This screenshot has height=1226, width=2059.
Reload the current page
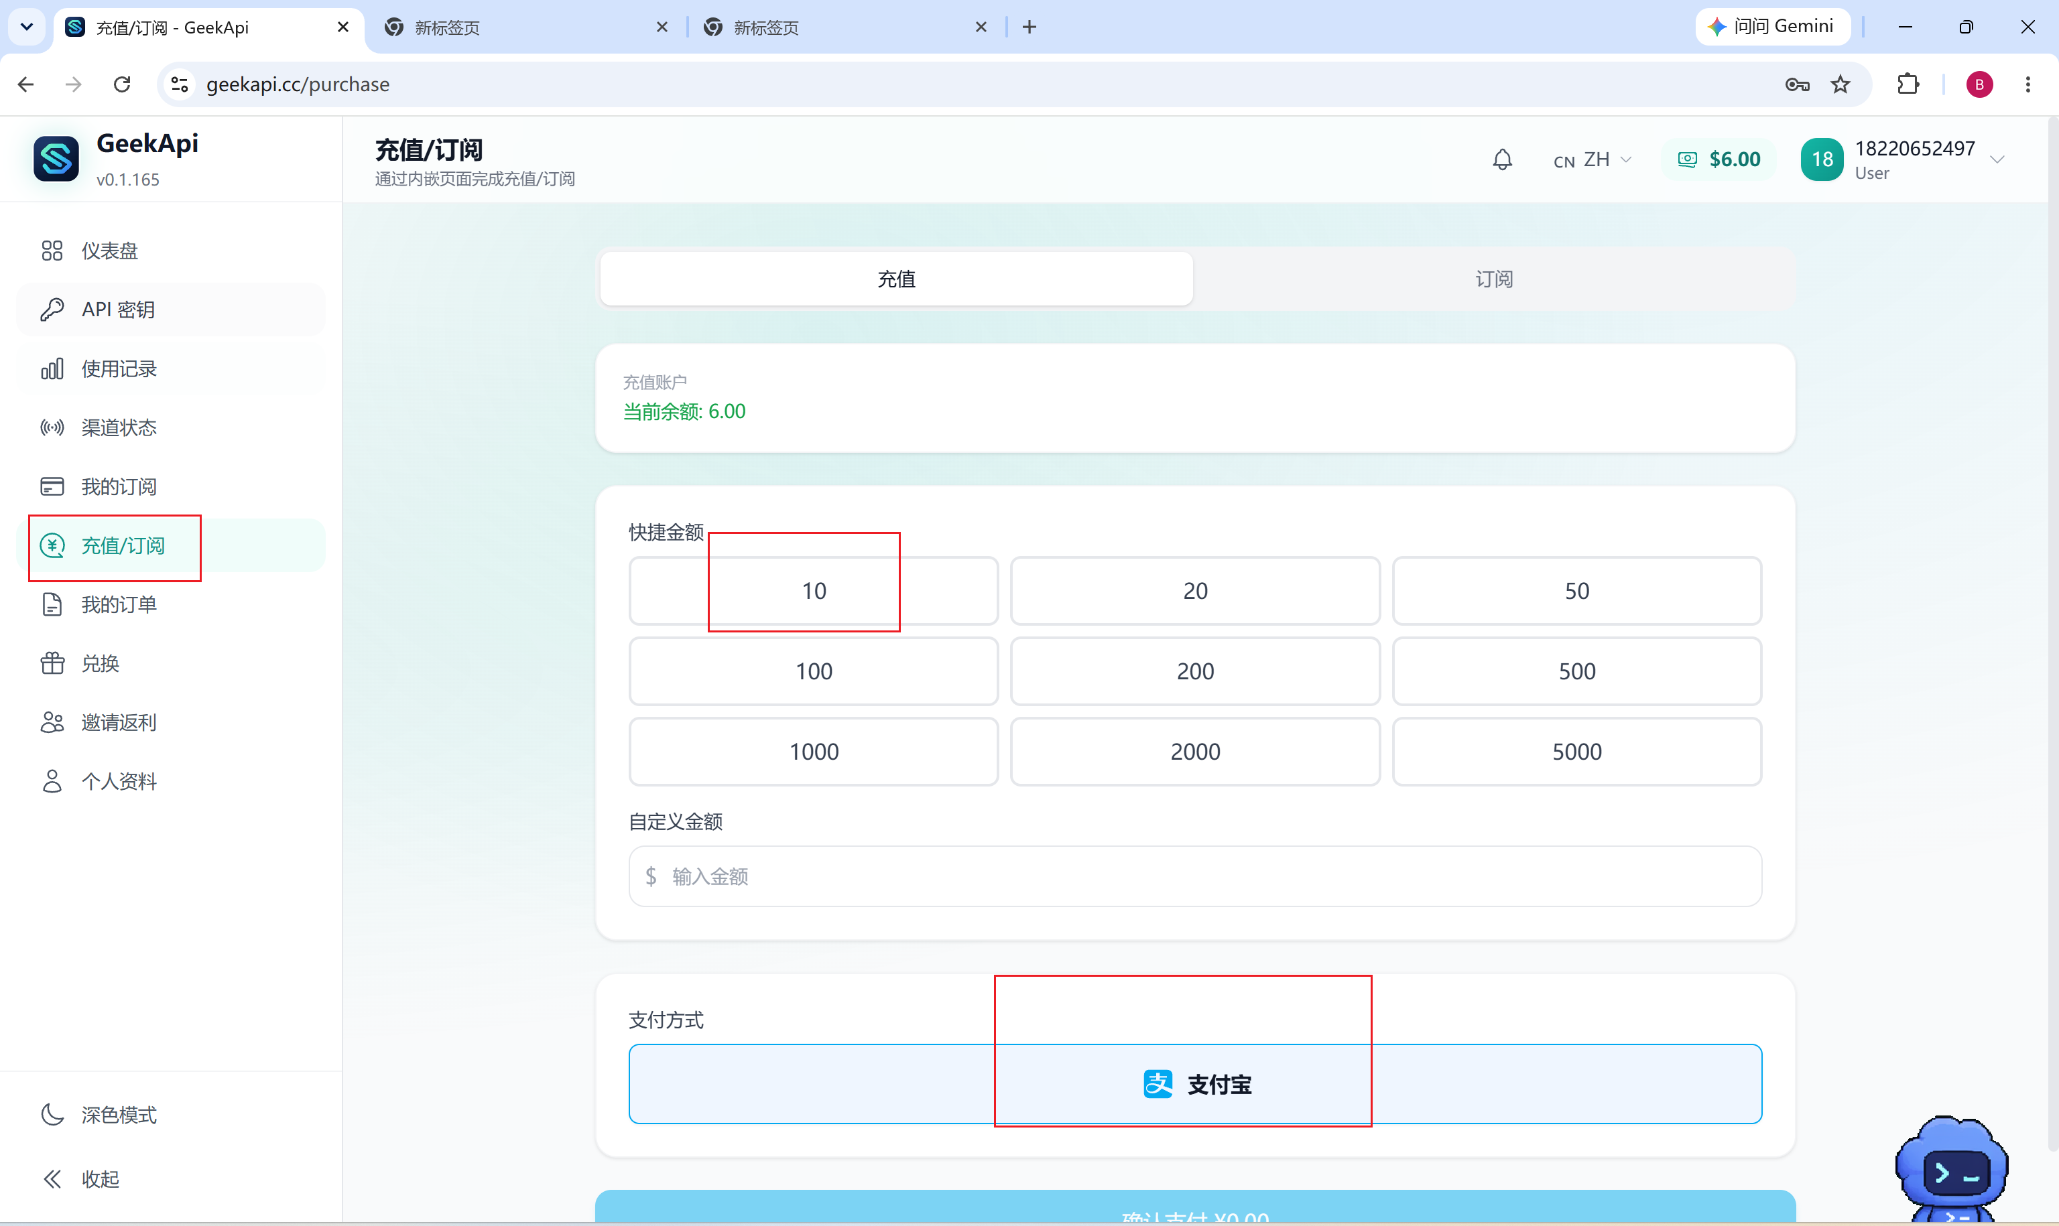tap(122, 84)
